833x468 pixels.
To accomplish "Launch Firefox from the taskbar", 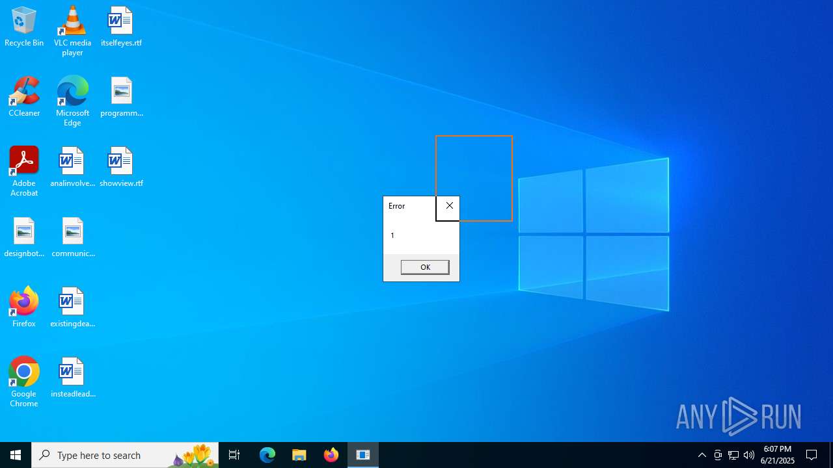I will tap(331, 455).
